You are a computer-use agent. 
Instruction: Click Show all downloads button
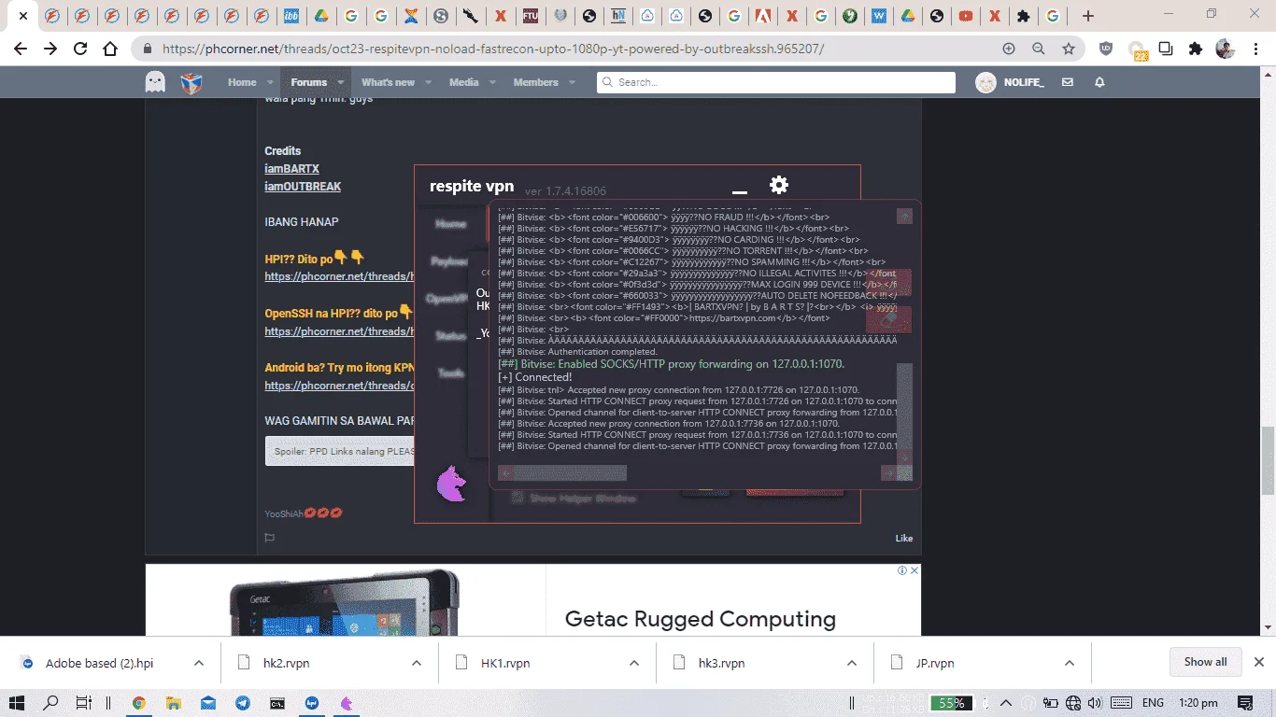pyautogui.click(x=1205, y=662)
